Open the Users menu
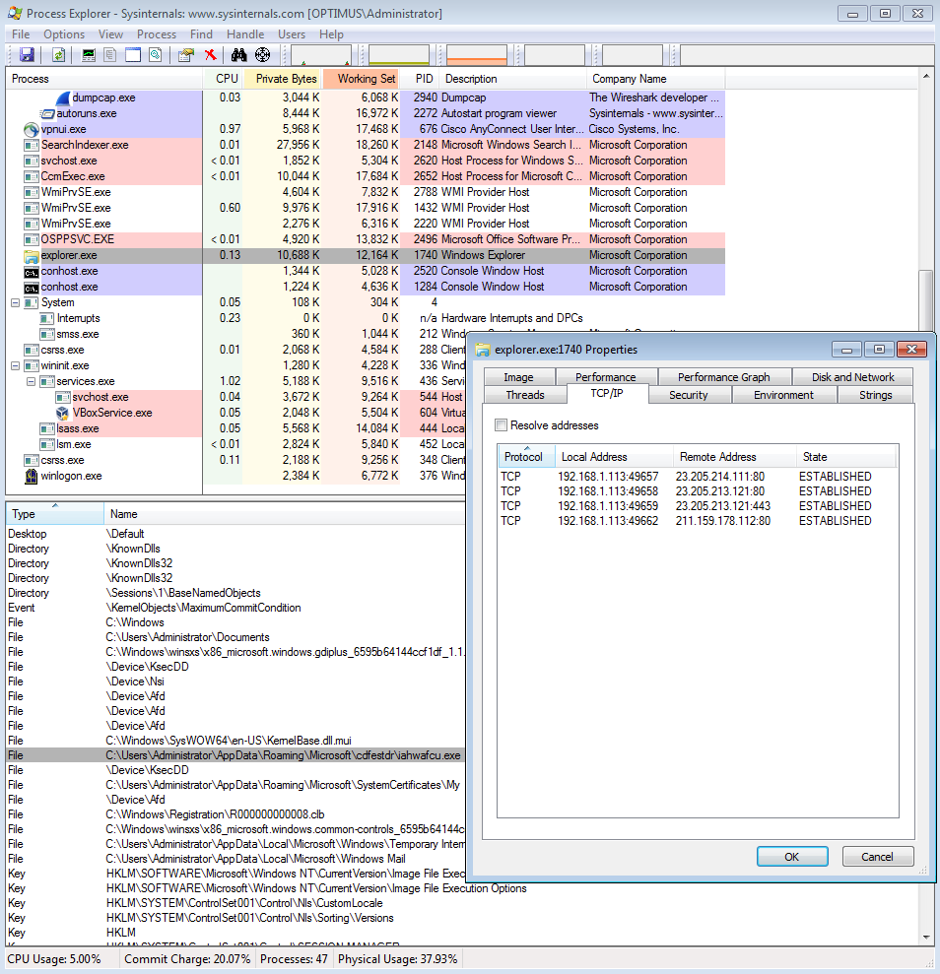Viewport: 940px width, 974px height. click(292, 34)
